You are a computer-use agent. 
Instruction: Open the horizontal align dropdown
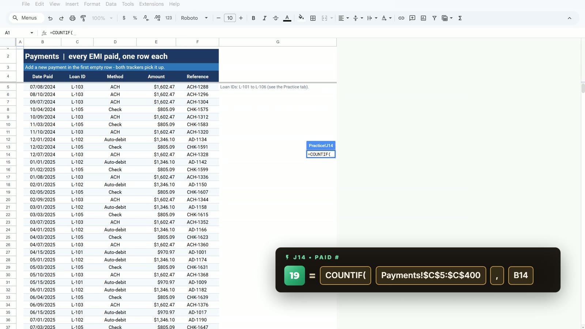click(343, 18)
